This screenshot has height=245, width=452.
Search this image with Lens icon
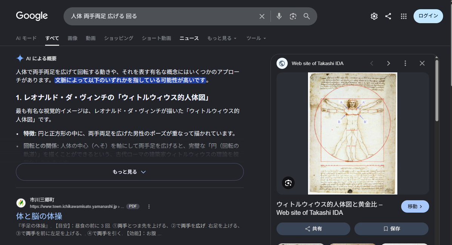[288, 183]
